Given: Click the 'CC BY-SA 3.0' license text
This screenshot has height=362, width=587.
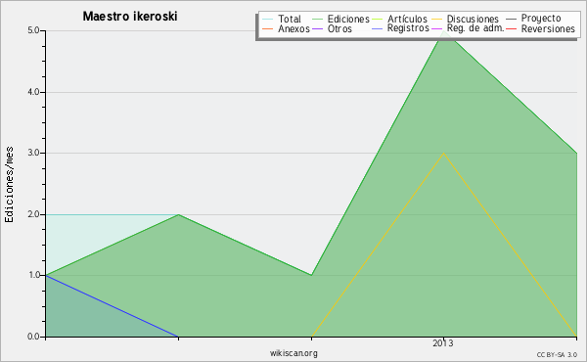Looking at the screenshot, I should tap(557, 355).
